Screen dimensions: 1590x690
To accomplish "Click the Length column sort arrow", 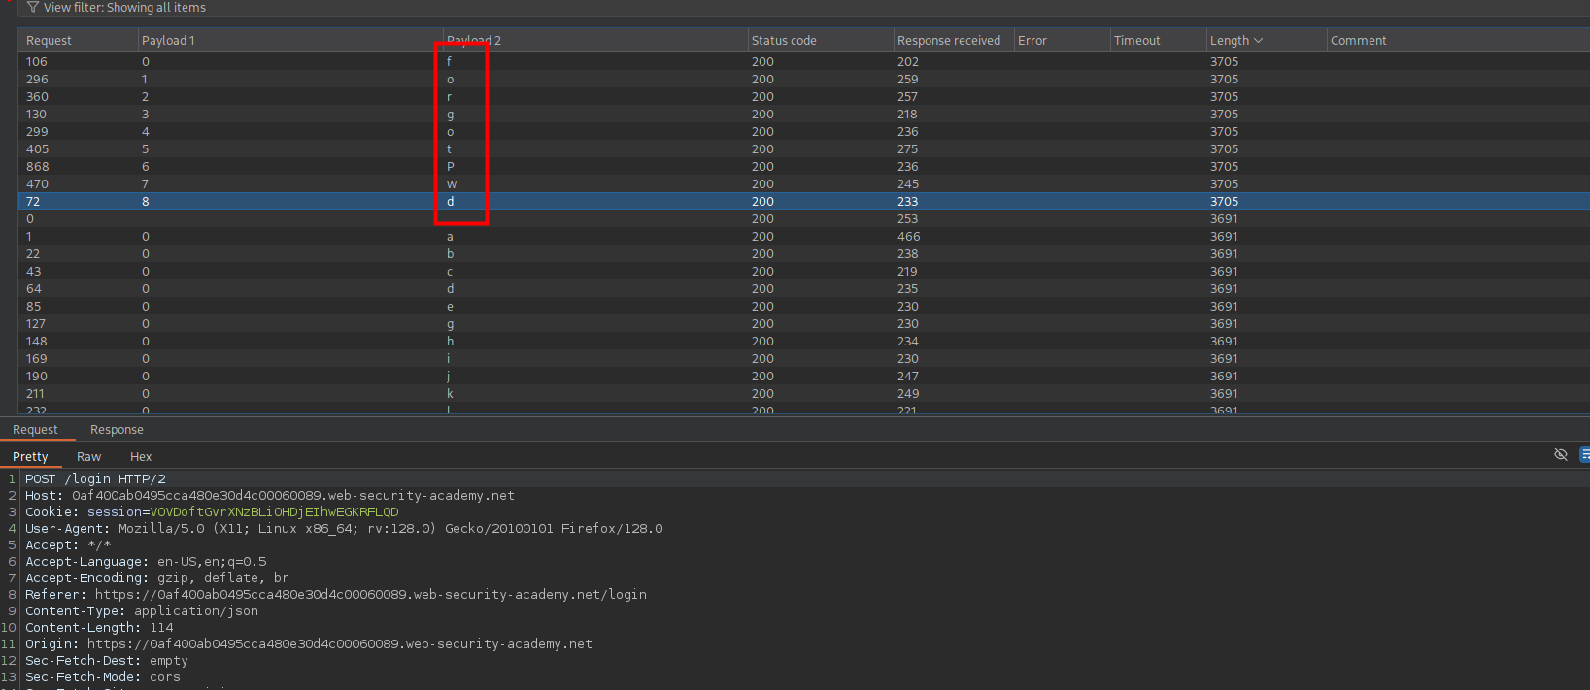I will click(1259, 41).
